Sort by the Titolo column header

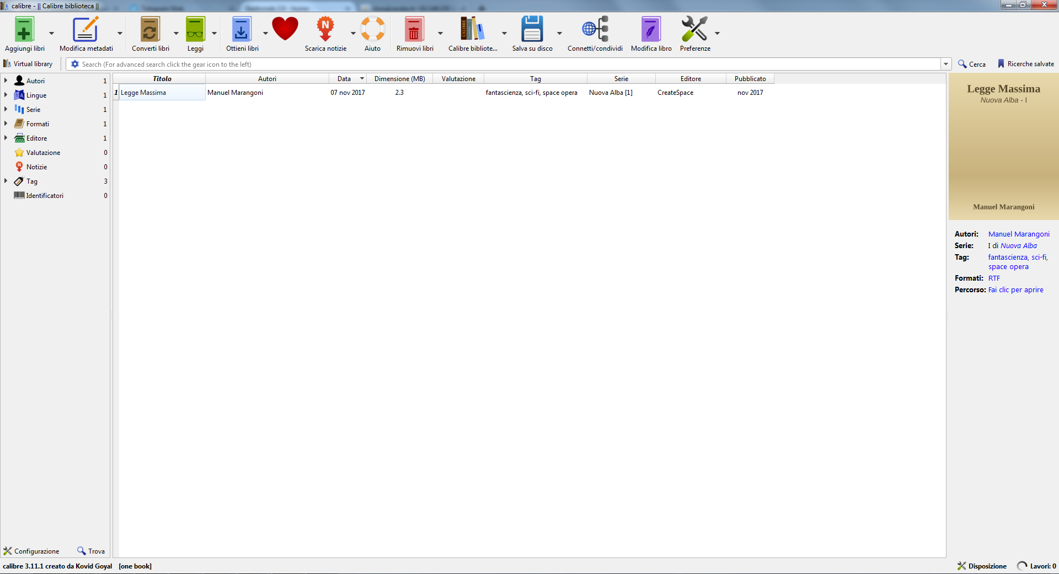coord(162,79)
